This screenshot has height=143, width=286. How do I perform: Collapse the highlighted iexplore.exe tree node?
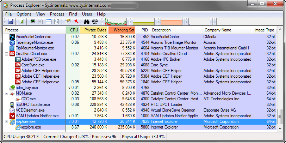pyautogui.click(x=6, y=121)
